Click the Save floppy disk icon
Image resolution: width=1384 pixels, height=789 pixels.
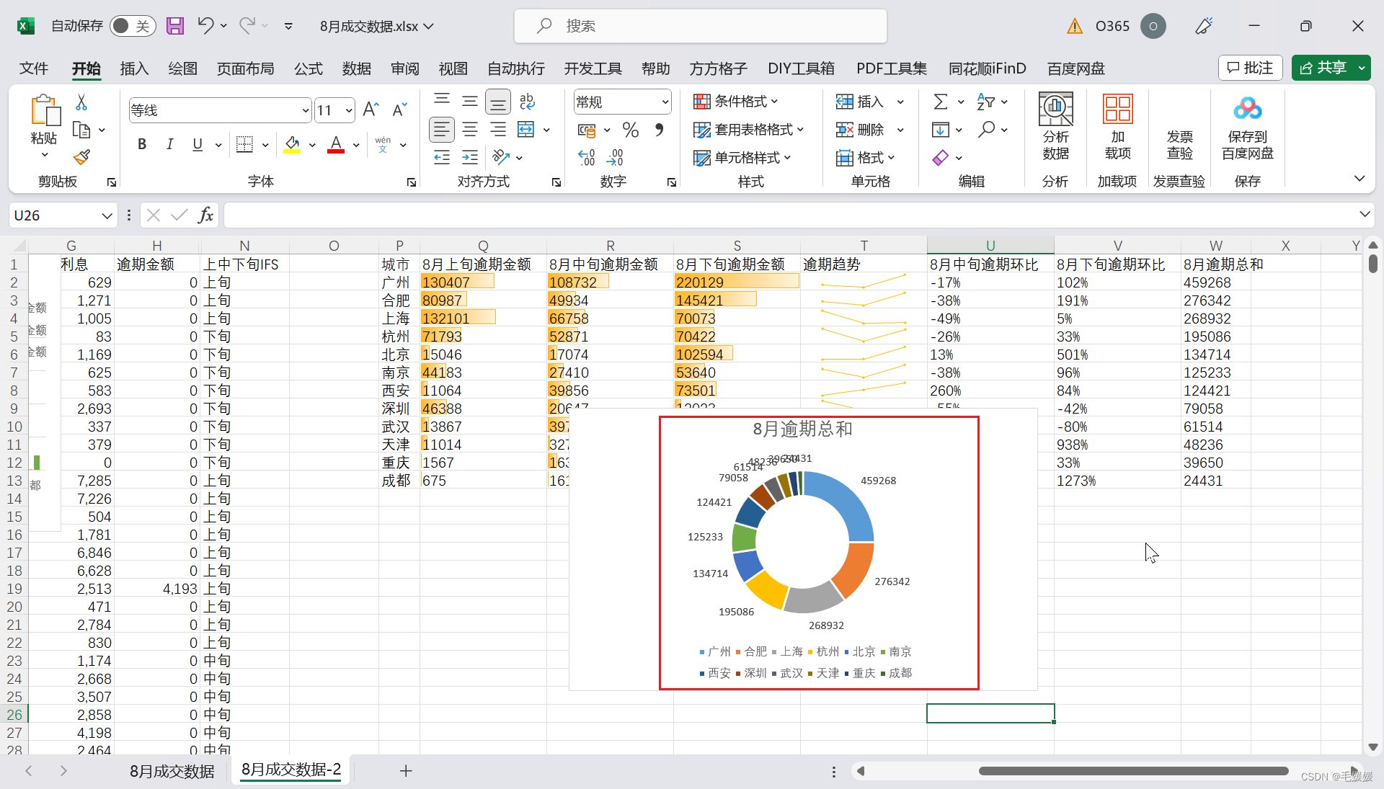coord(175,26)
